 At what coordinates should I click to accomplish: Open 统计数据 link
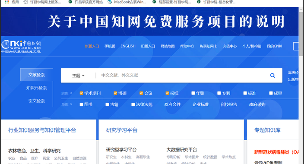210,157
